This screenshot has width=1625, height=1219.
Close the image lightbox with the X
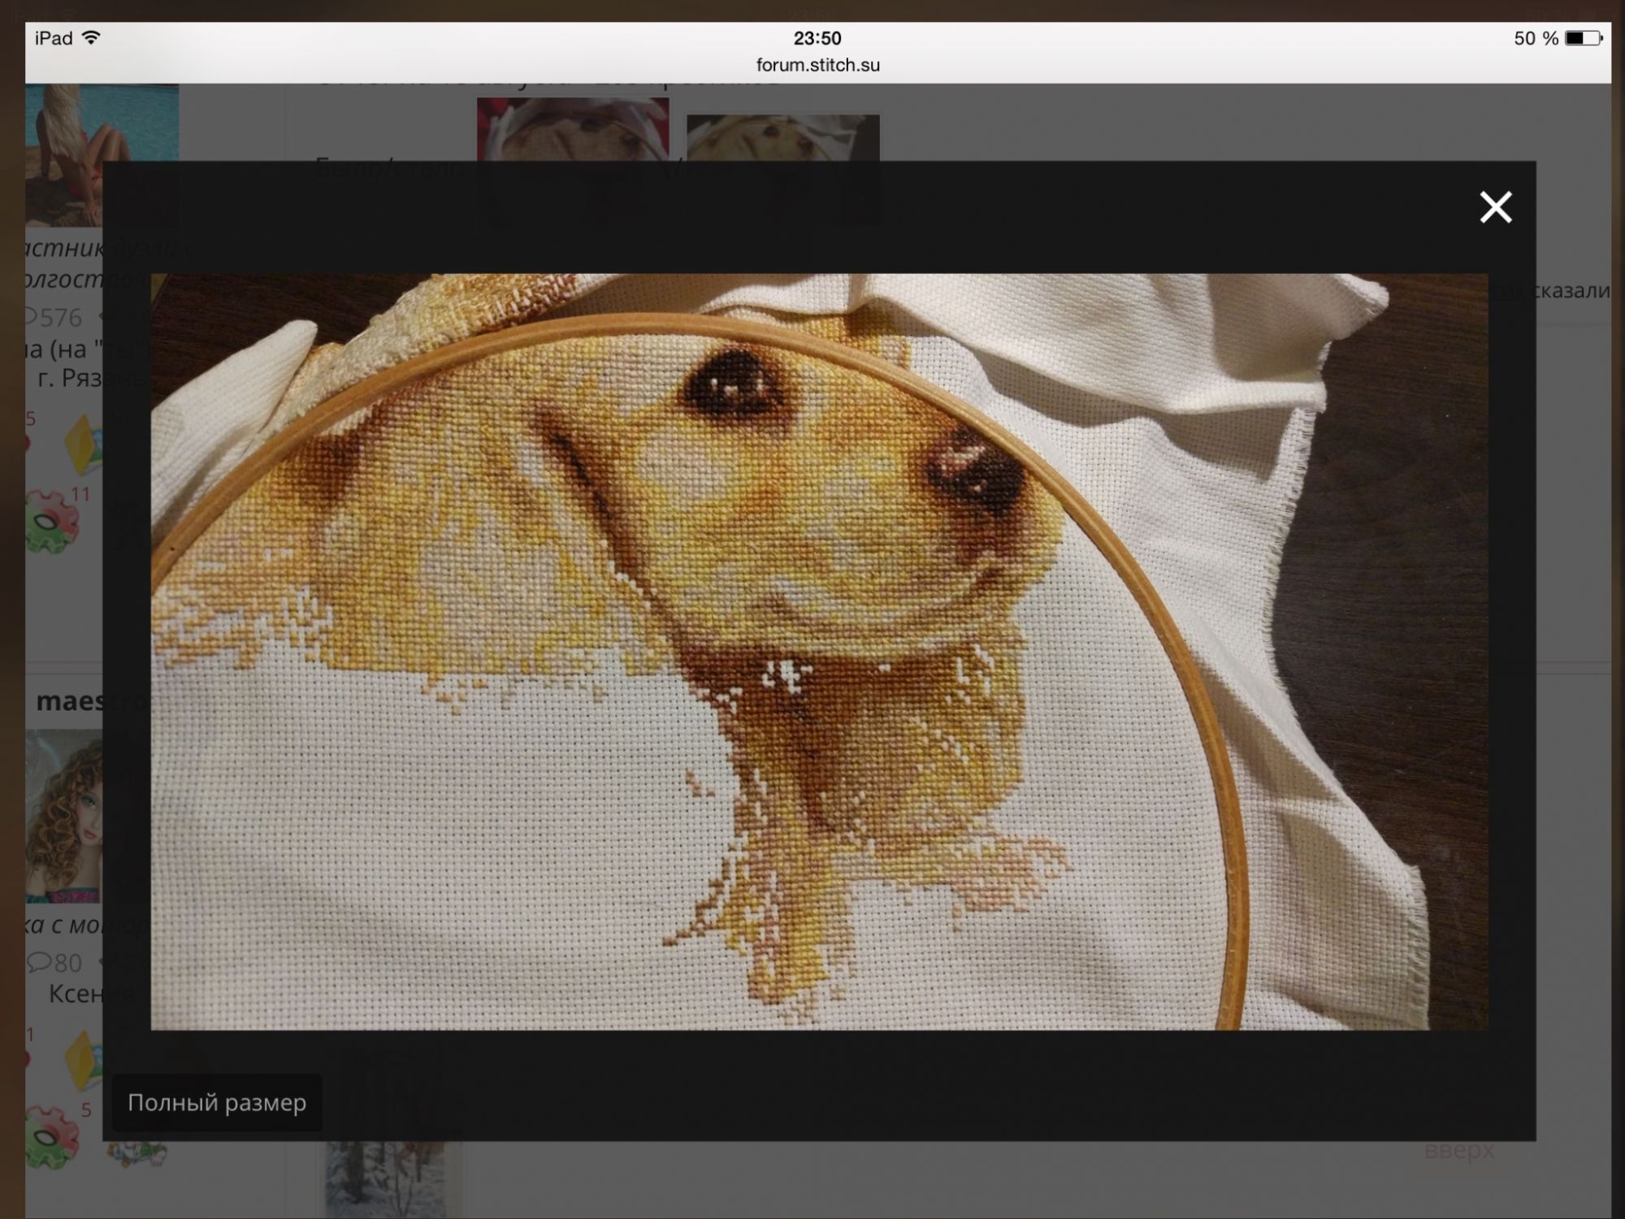[1495, 207]
